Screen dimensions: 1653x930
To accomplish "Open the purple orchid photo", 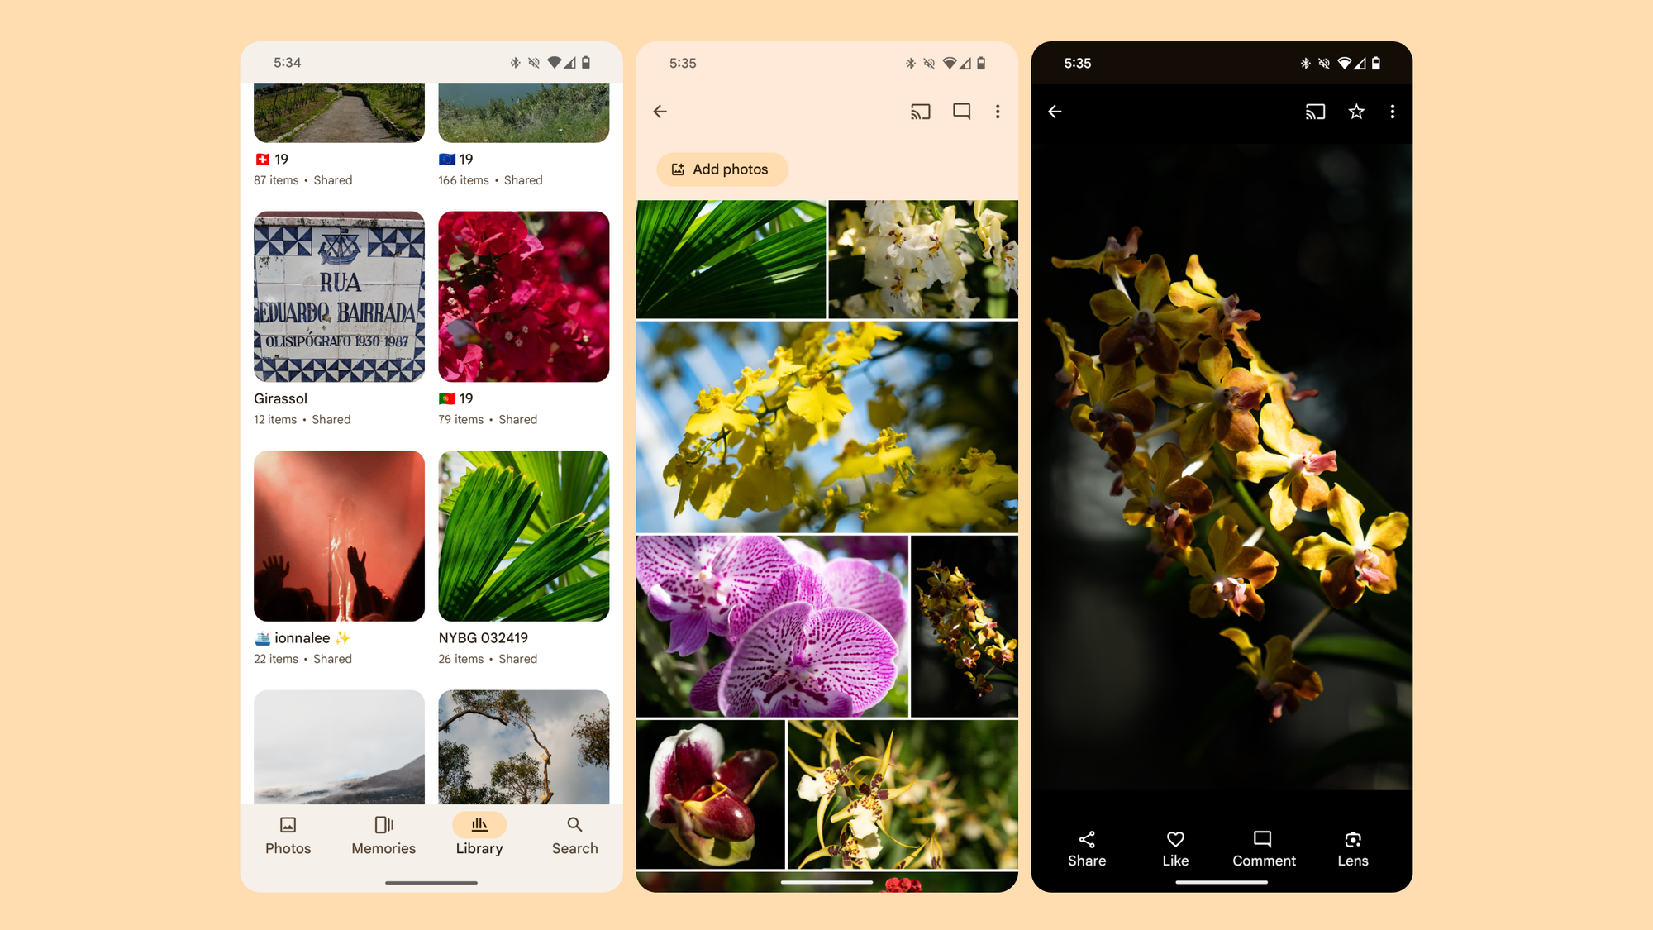I will [771, 626].
